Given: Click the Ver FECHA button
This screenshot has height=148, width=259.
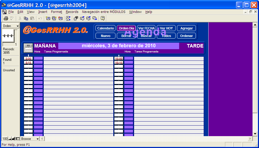Looking at the screenshot, I should [146, 28].
